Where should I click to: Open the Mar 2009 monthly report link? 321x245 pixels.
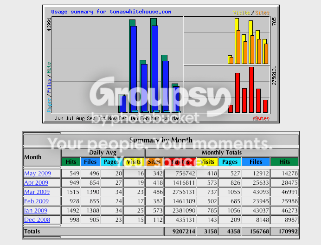pyautogui.click(x=37, y=192)
